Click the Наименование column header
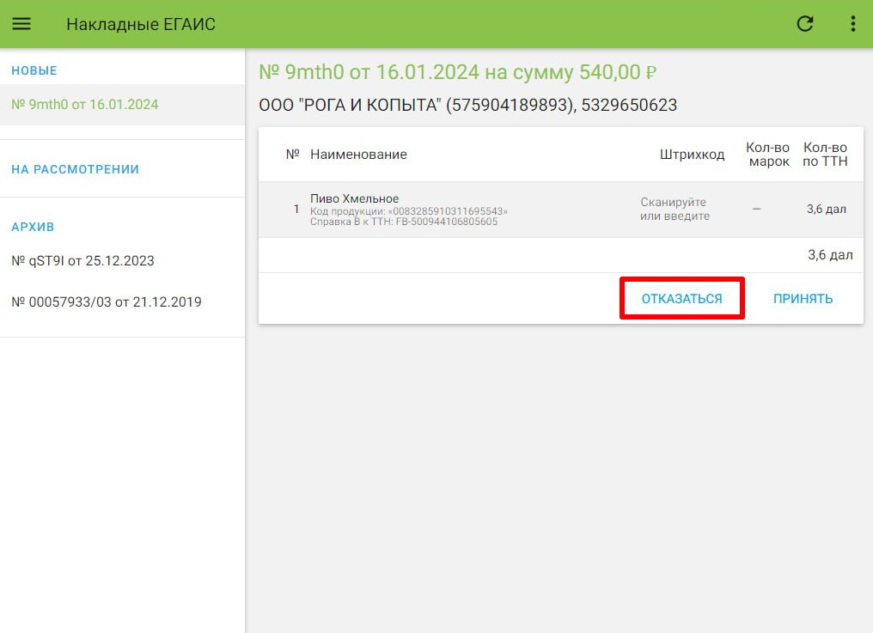This screenshot has width=873, height=633. [358, 155]
